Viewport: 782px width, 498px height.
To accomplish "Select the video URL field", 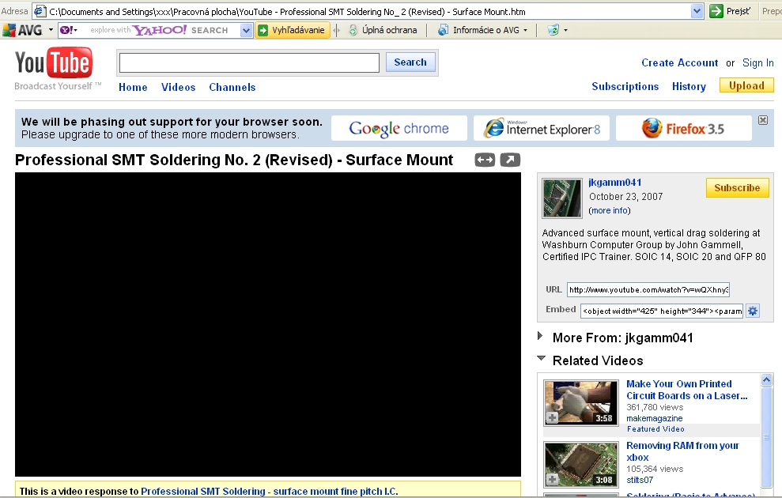I will [x=648, y=289].
